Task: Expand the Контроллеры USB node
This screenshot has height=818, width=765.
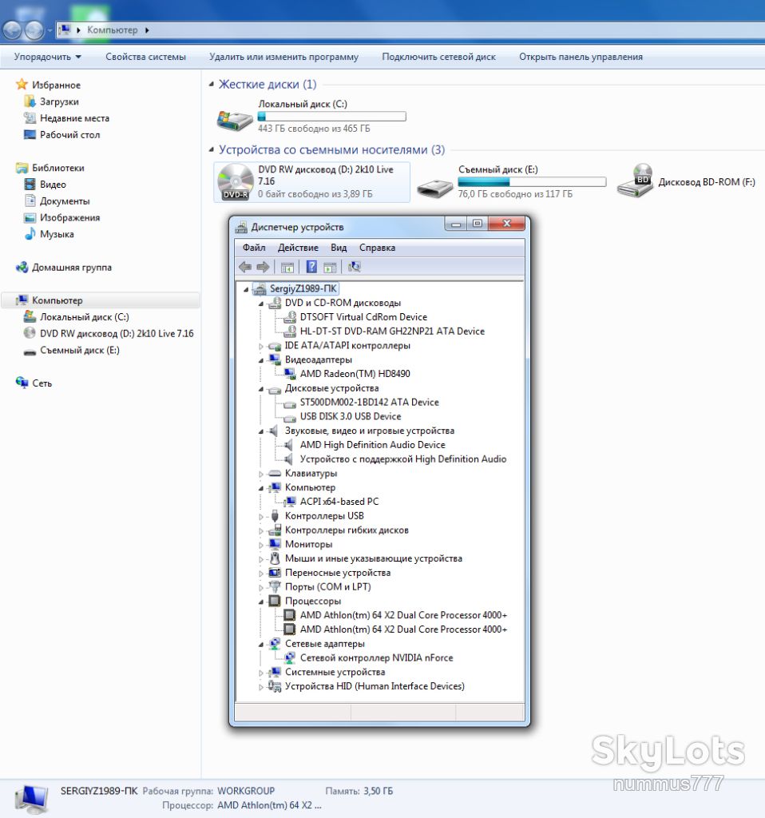Action: click(x=261, y=517)
